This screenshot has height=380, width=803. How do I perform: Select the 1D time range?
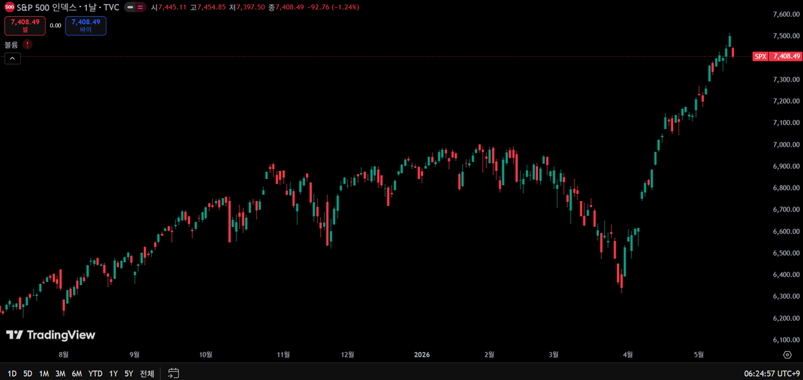pyautogui.click(x=12, y=373)
